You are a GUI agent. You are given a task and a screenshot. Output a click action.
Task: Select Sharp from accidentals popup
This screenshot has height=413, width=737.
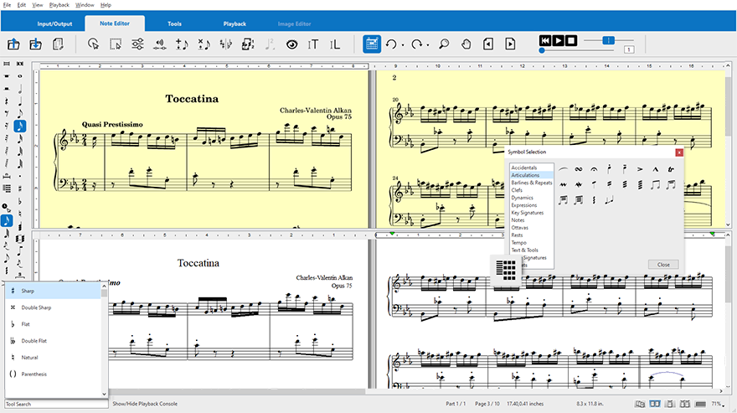coord(53,291)
